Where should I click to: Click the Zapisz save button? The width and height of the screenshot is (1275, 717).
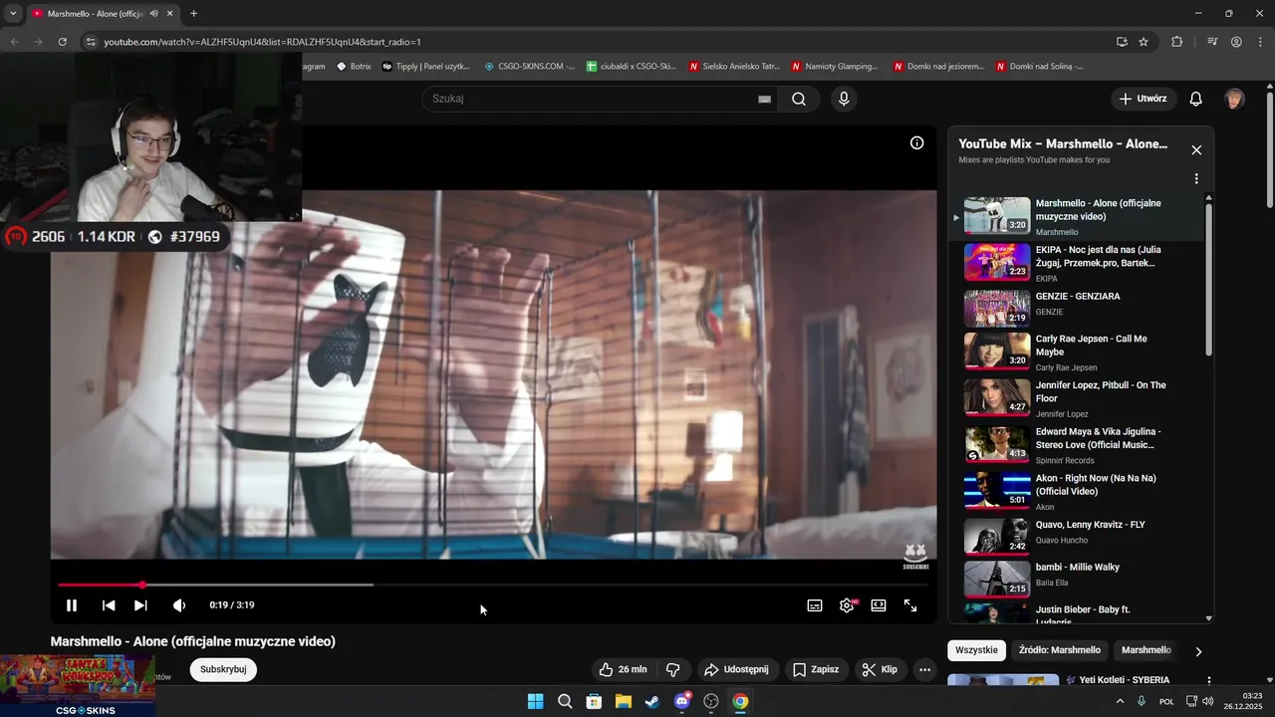click(x=816, y=669)
